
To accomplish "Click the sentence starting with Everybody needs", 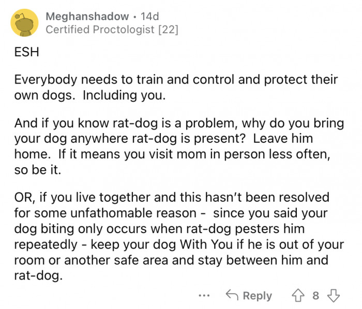I will [175, 80].
